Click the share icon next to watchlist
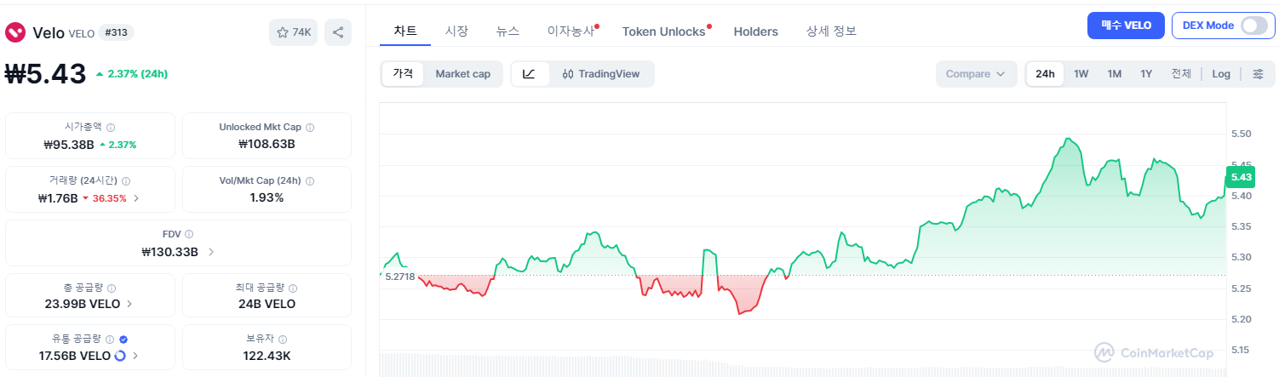The width and height of the screenshot is (1279, 377). (x=338, y=32)
